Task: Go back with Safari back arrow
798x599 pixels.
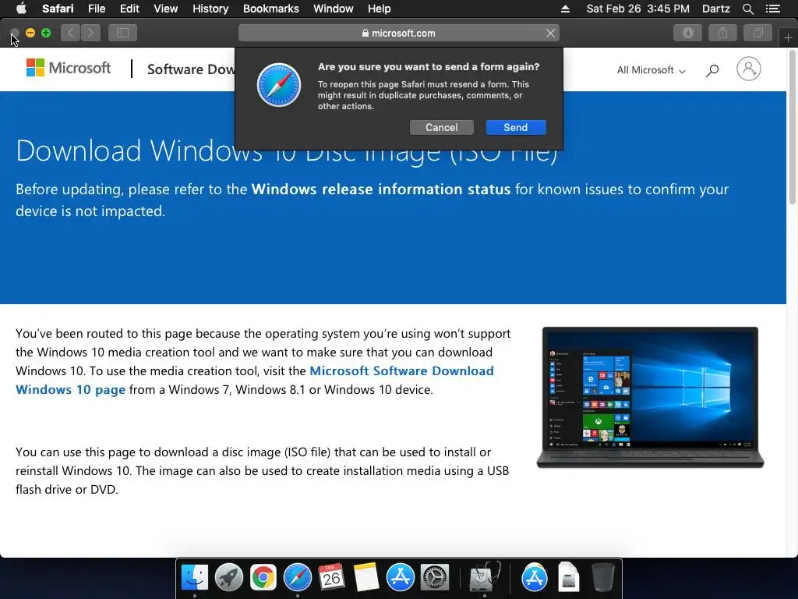Action: pos(71,33)
